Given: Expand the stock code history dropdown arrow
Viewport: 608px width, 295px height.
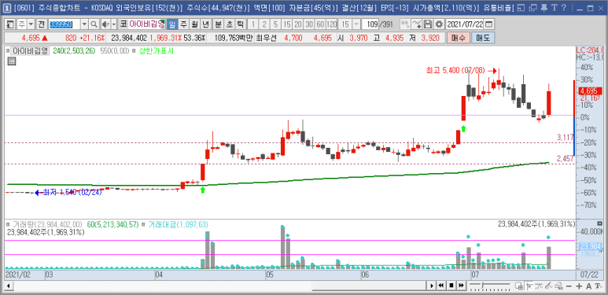Looking at the screenshot, I should click(x=85, y=24).
